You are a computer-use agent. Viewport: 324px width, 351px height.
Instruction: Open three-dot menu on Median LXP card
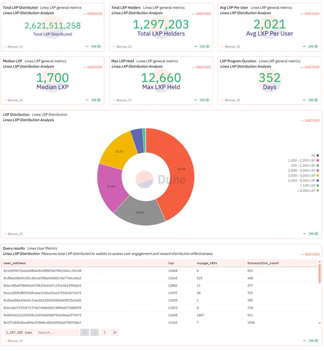pos(87,100)
